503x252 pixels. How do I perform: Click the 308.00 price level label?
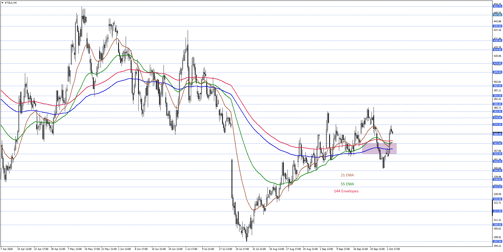pyautogui.click(x=497, y=225)
